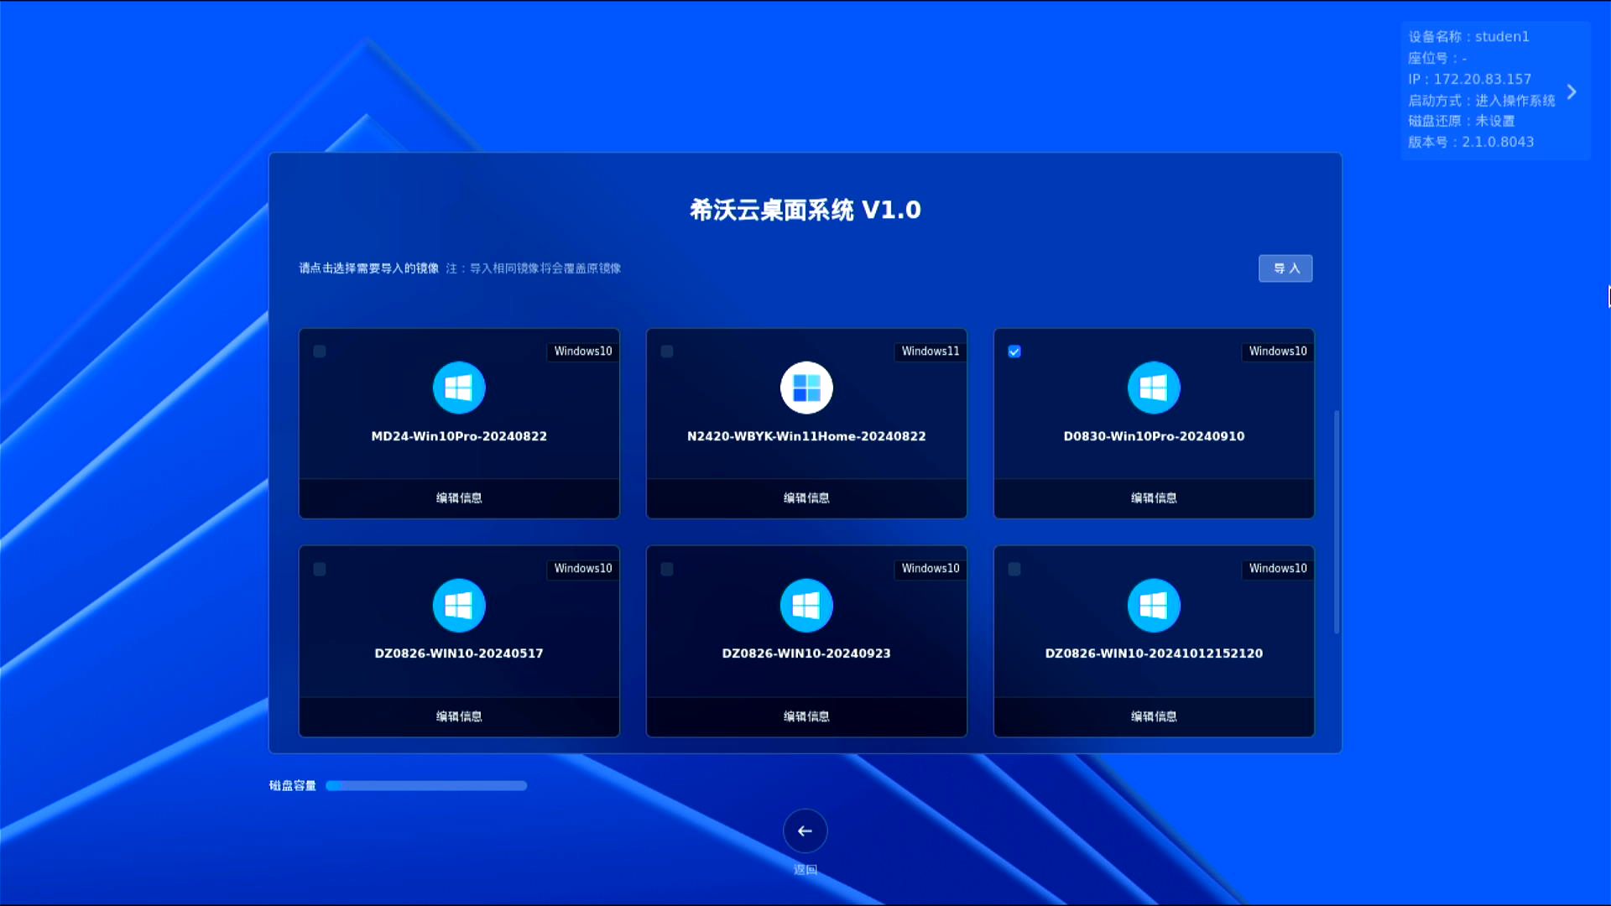Click the DZ0826-WIN10-20240923 image name
This screenshot has width=1611, height=906.
pos(806,653)
